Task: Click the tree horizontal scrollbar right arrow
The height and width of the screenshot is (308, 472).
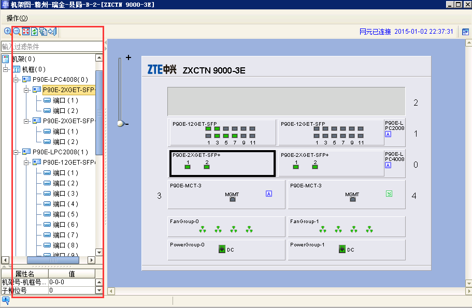Action: point(92,260)
